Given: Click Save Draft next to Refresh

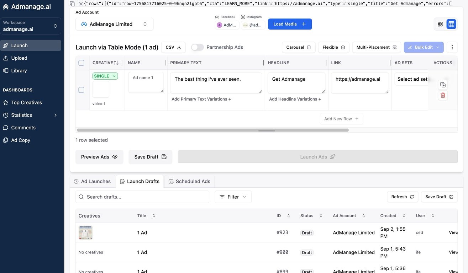Looking at the screenshot, I should [439, 197].
